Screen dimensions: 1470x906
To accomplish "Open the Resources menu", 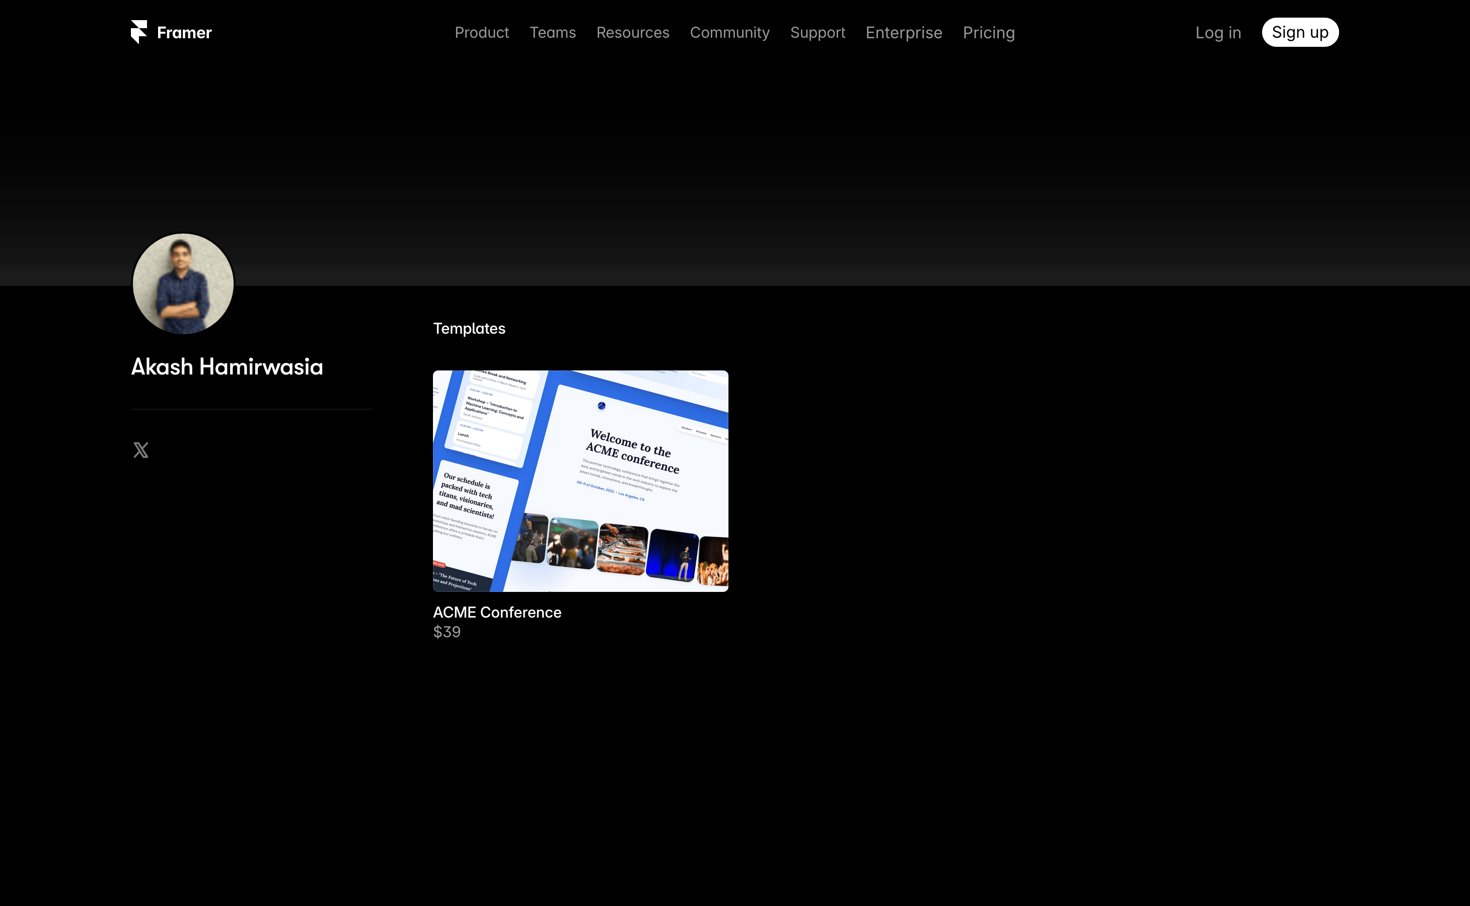I will (x=633, y=32).
